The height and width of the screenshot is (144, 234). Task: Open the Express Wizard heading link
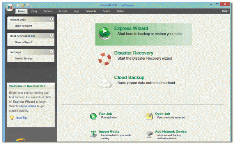(x=131, y=28)
